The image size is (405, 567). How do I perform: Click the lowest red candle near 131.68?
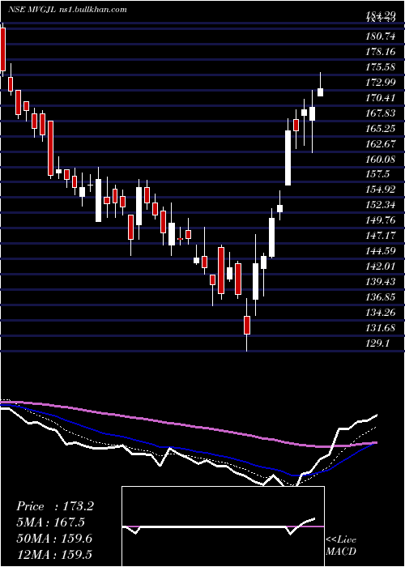click(x=247, y=325)
